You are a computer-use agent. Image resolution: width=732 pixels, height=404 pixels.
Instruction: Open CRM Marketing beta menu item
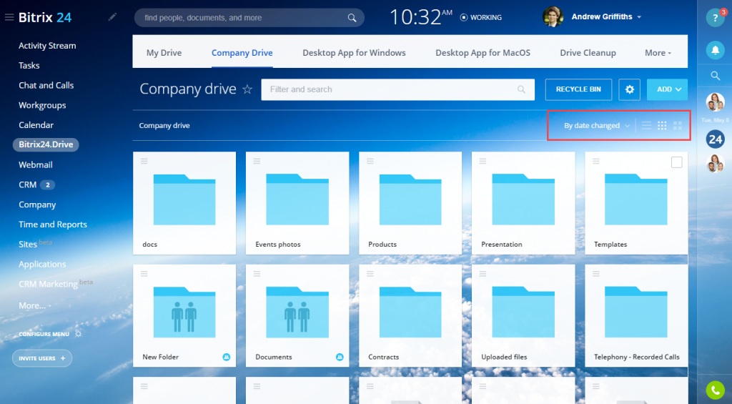[x=56, y=283]
